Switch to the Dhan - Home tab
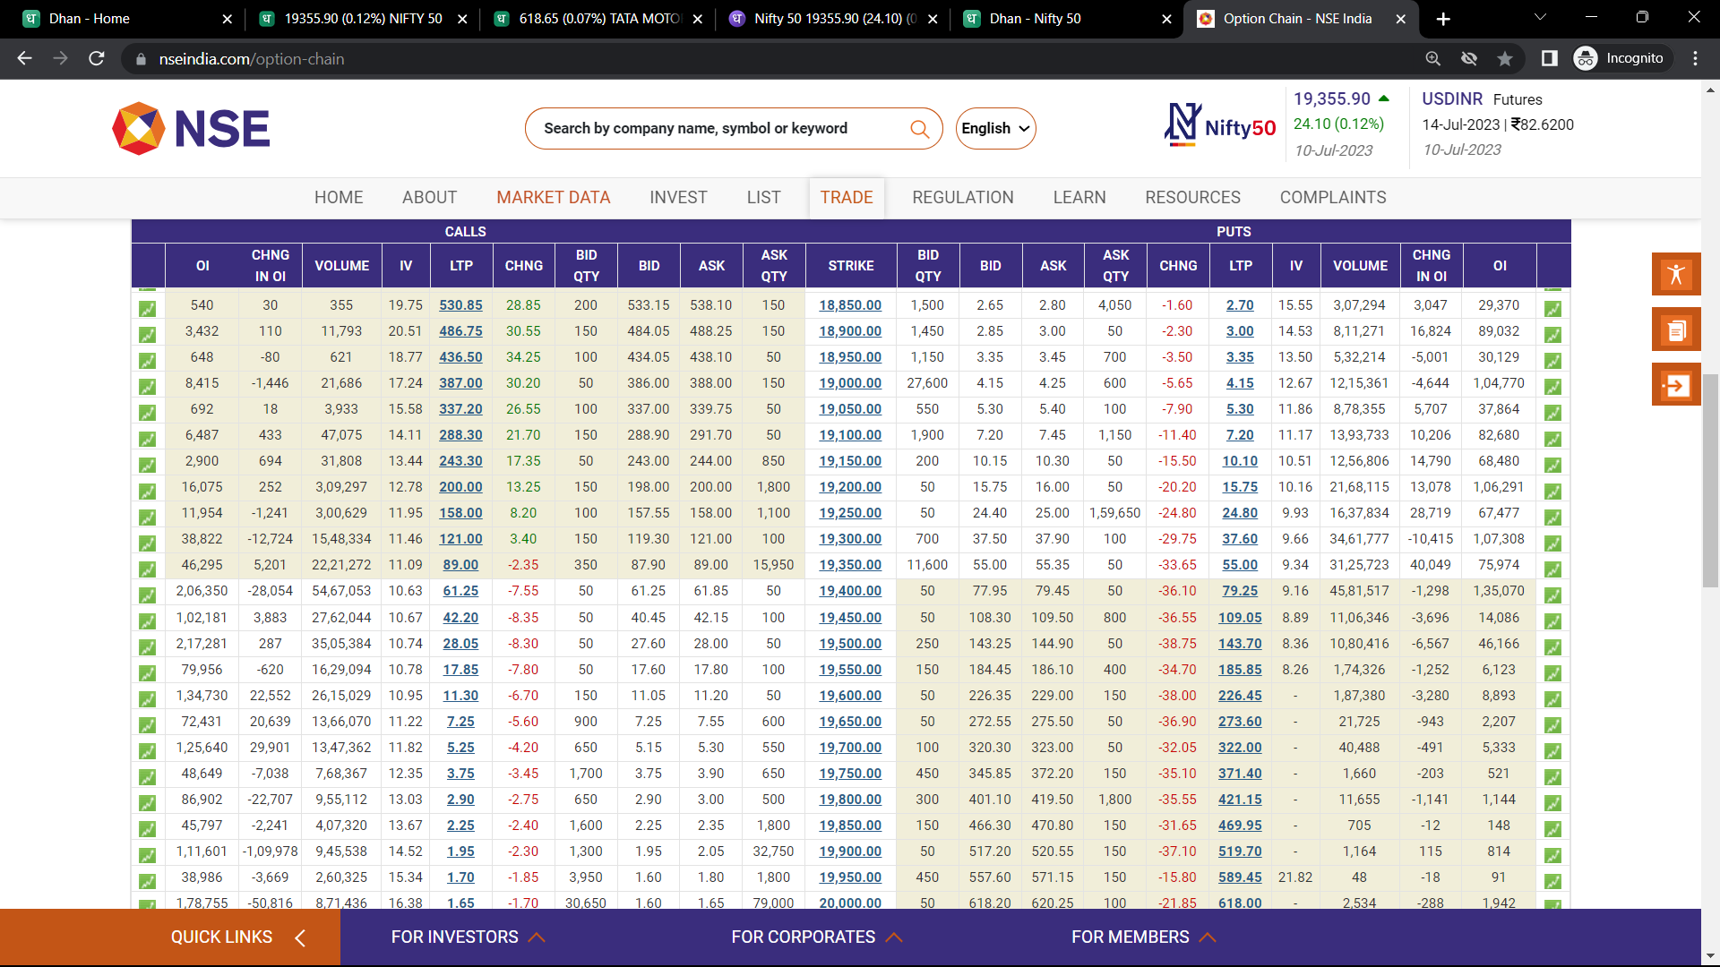This screenshot has width=1720, height=967. [x=125, y=19]
